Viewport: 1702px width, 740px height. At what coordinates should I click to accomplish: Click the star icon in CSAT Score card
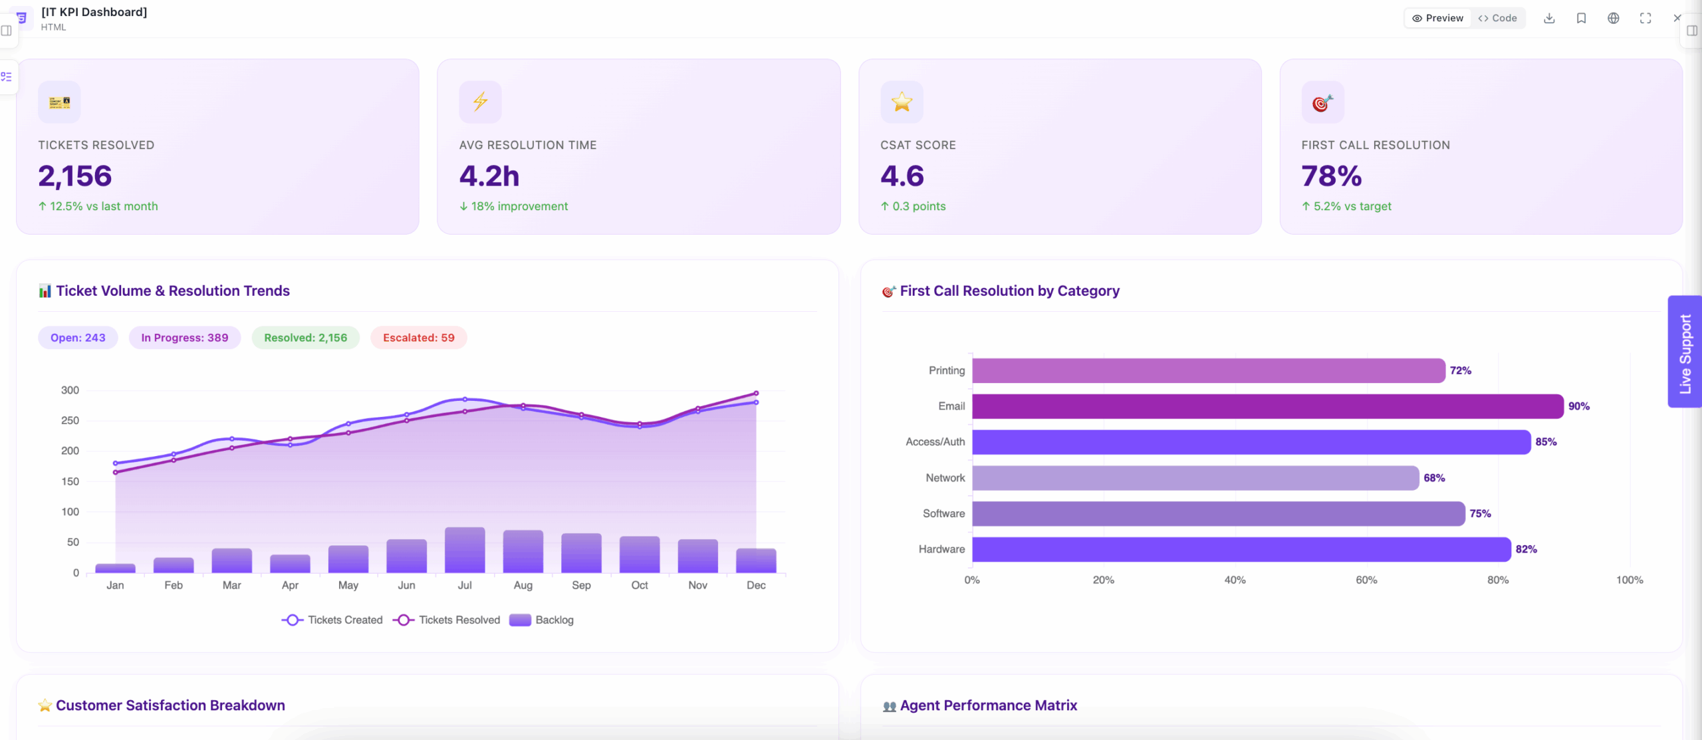coord(902,102)
